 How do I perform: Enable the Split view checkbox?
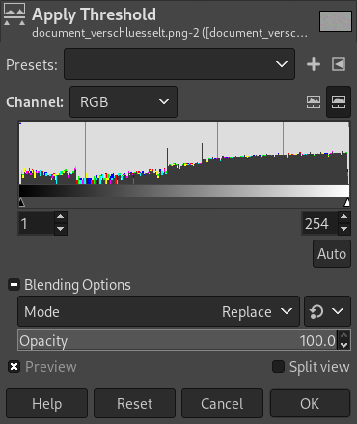278,367
